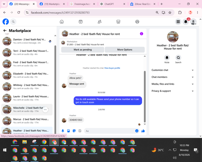Image resolution: width=202 pixels, height=162 pixels.
Task: Open the View buyer profile link
Action: [112, 68]
